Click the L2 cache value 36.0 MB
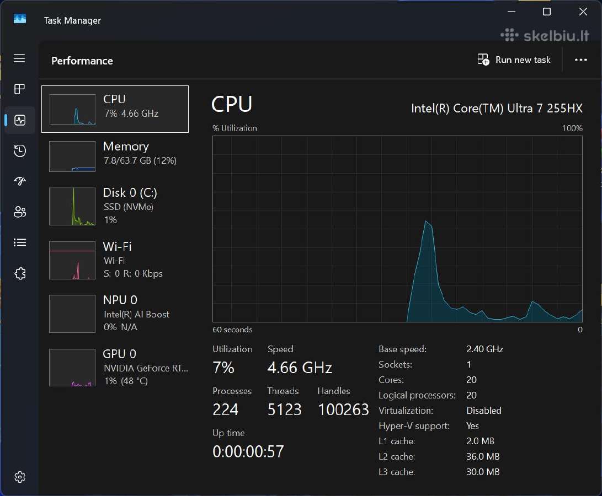 [483, 456]
